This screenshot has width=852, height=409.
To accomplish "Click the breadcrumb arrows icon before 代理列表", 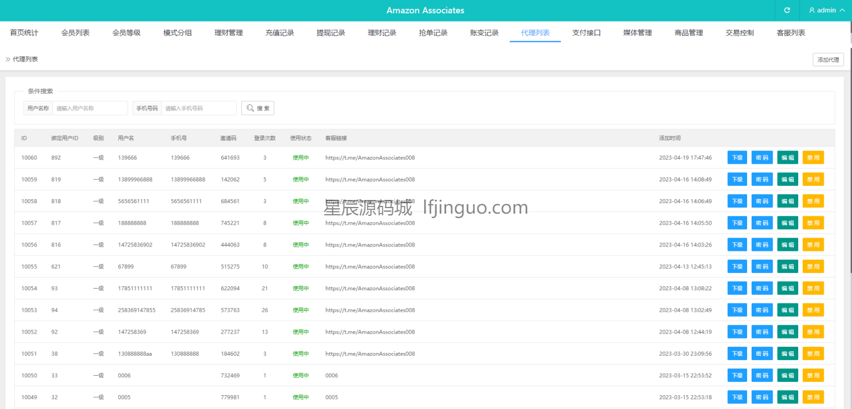I will click(8, 59).
